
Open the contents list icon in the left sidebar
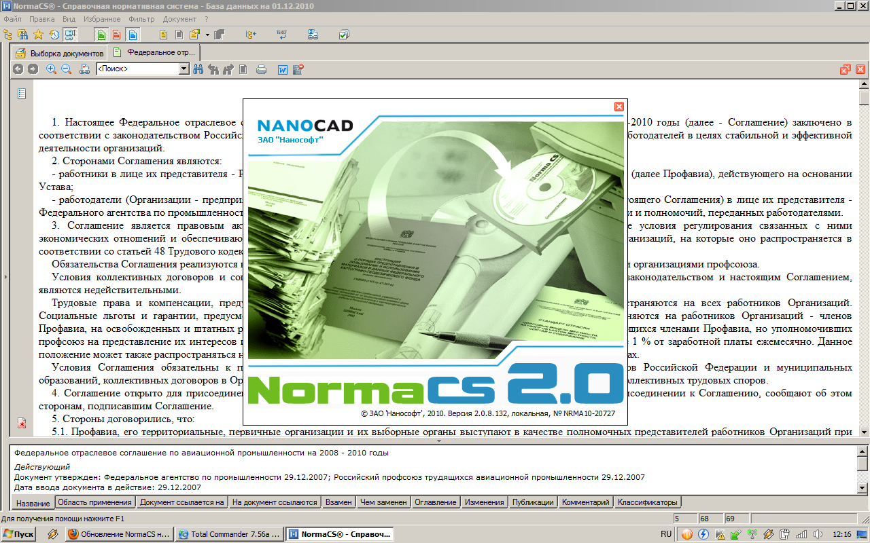point(22,94)
